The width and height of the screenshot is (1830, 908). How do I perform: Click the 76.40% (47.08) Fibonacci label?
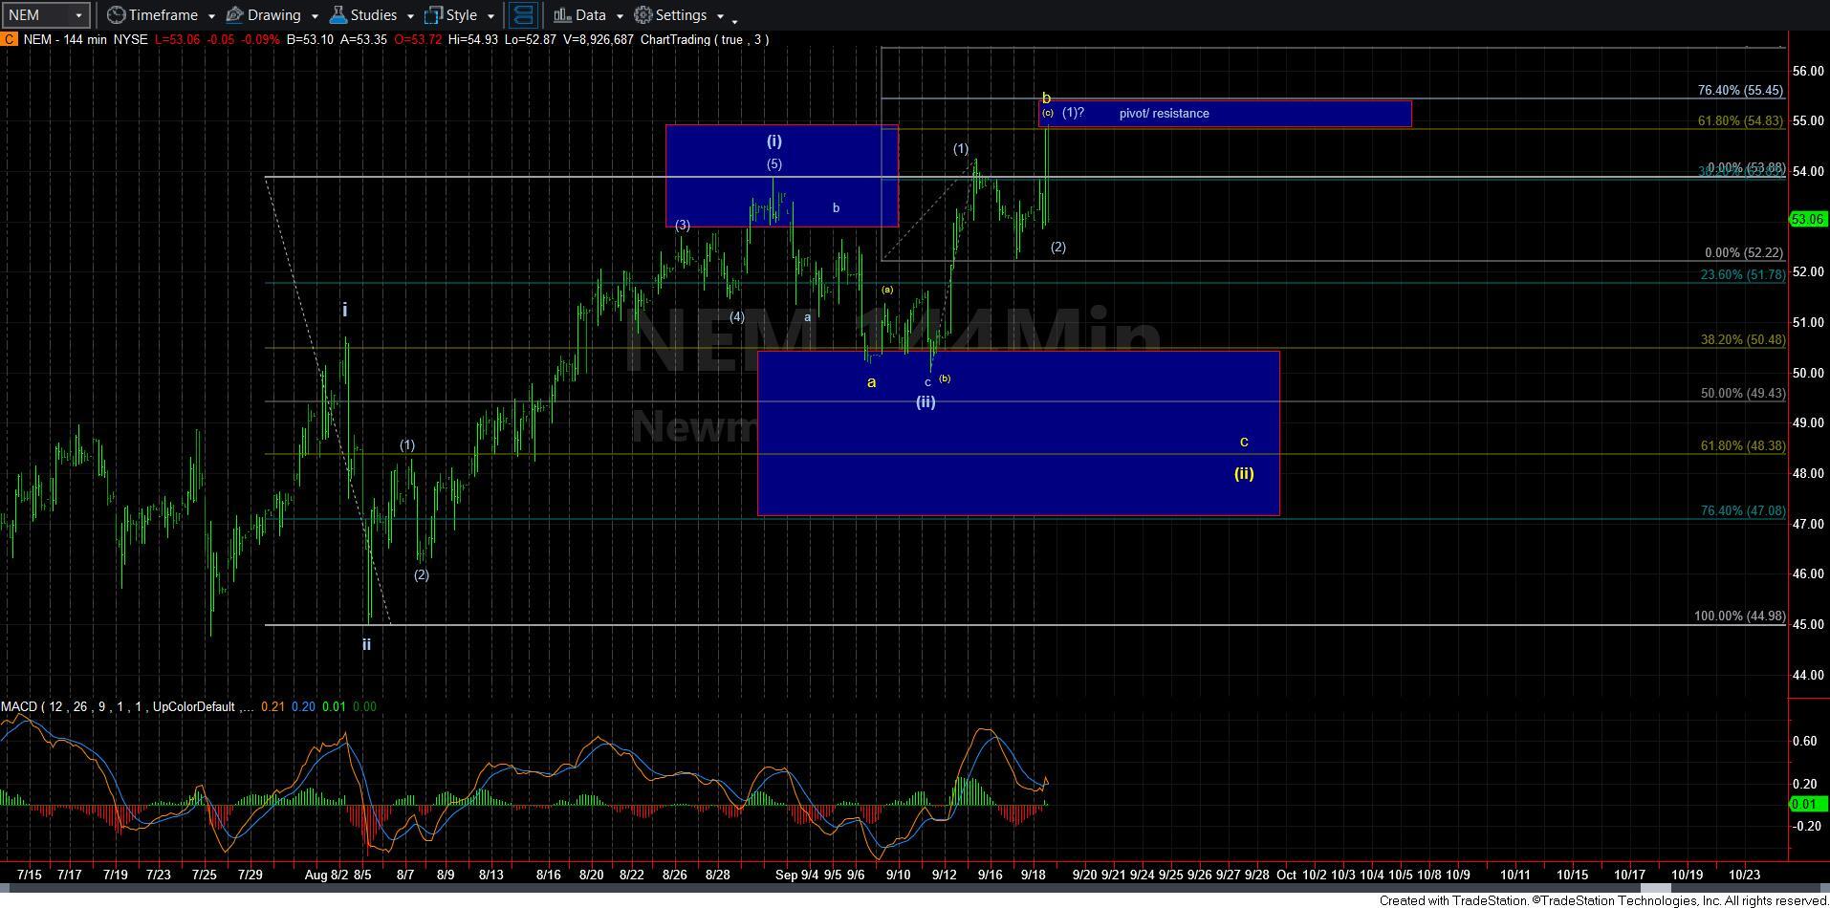tap(1742, 511)
